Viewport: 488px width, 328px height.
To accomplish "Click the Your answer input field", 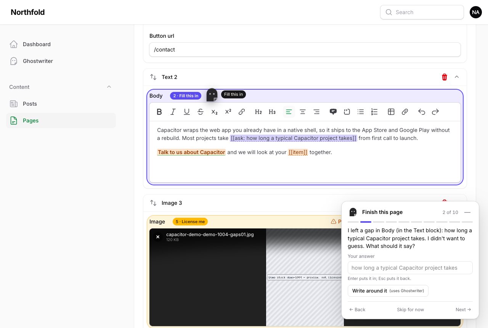I will [410, 268].
